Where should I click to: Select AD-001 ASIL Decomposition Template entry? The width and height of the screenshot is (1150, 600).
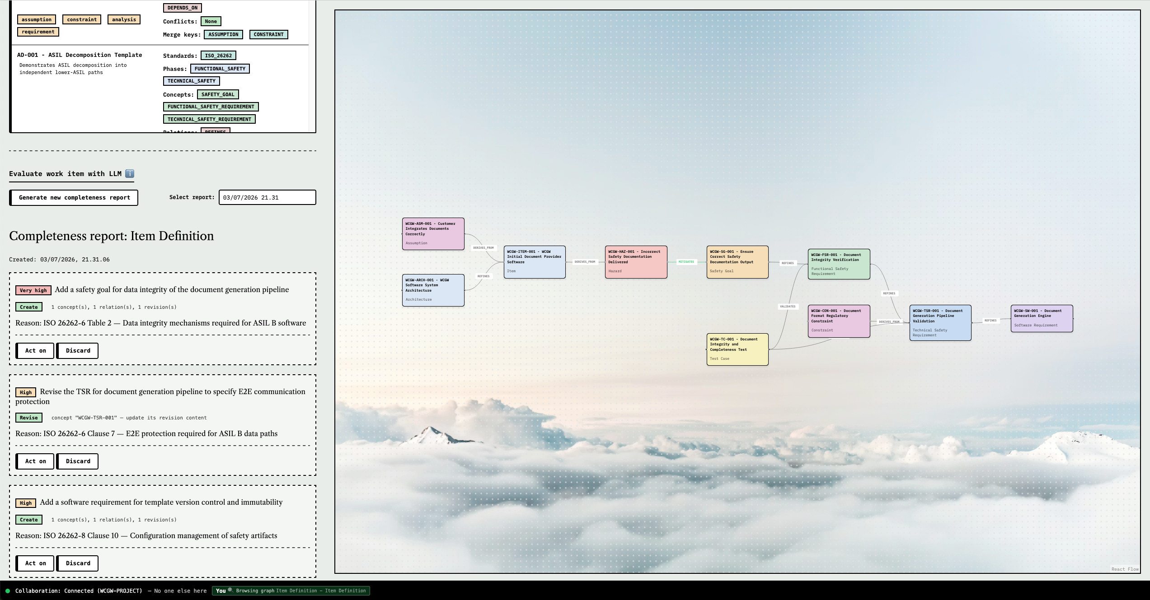[x=80, y=55]
